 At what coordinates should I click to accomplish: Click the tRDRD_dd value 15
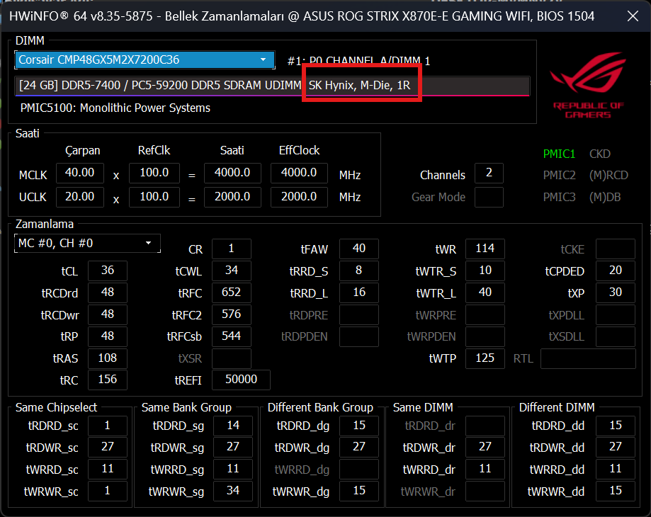point(616,426)
